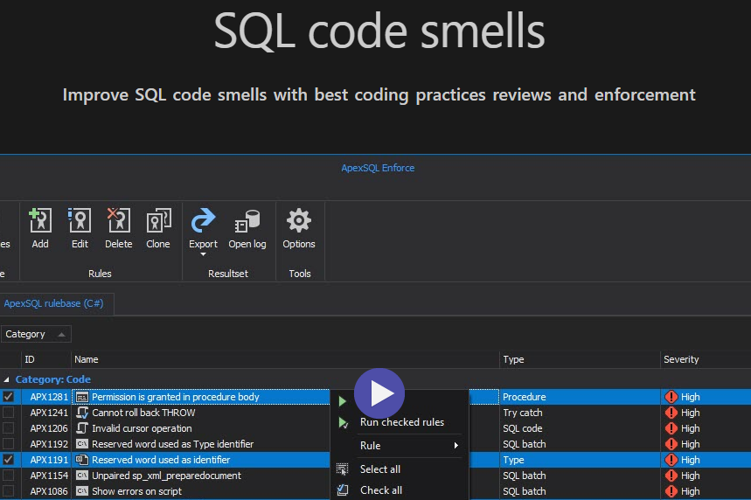
Task: Click the Delete rule icon
Action: 118,221
